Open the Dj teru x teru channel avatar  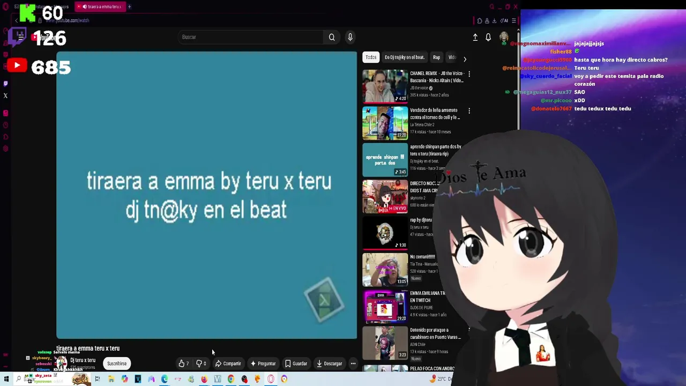(61, 363)
